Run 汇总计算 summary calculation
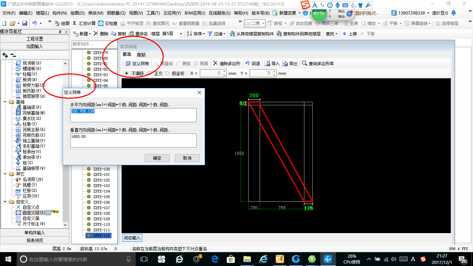473x266 pixels. pos(84,23)
